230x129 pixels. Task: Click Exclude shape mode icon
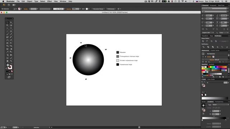216,41
